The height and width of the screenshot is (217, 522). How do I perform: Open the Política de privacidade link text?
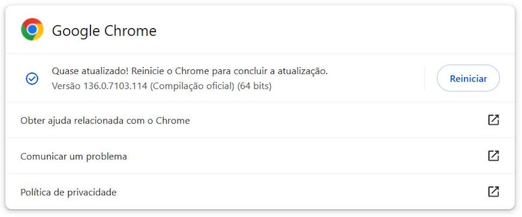point(68,192)
